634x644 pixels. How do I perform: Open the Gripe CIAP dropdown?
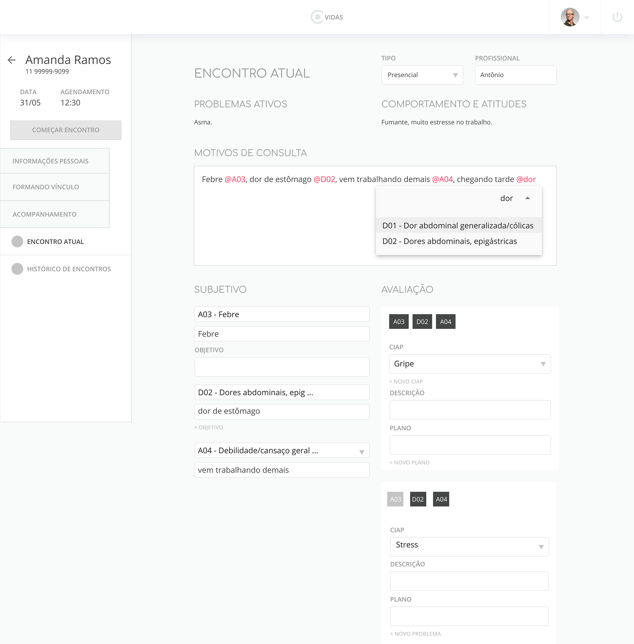[470, 364]
